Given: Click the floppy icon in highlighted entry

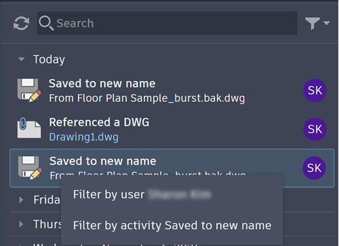Looking at the screenshot, I should 30,168.
